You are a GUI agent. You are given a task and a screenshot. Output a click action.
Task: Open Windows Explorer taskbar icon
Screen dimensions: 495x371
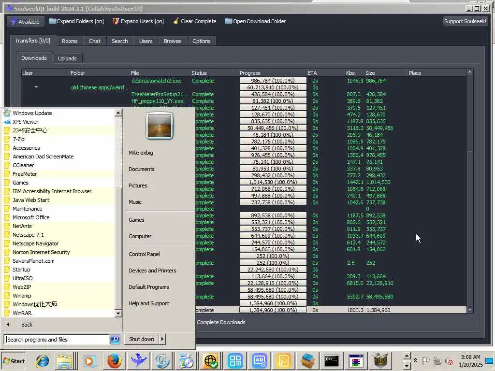click(65, 360)
